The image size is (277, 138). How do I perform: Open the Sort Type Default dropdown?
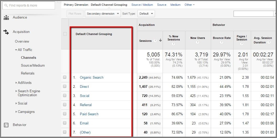coord(146,14)
